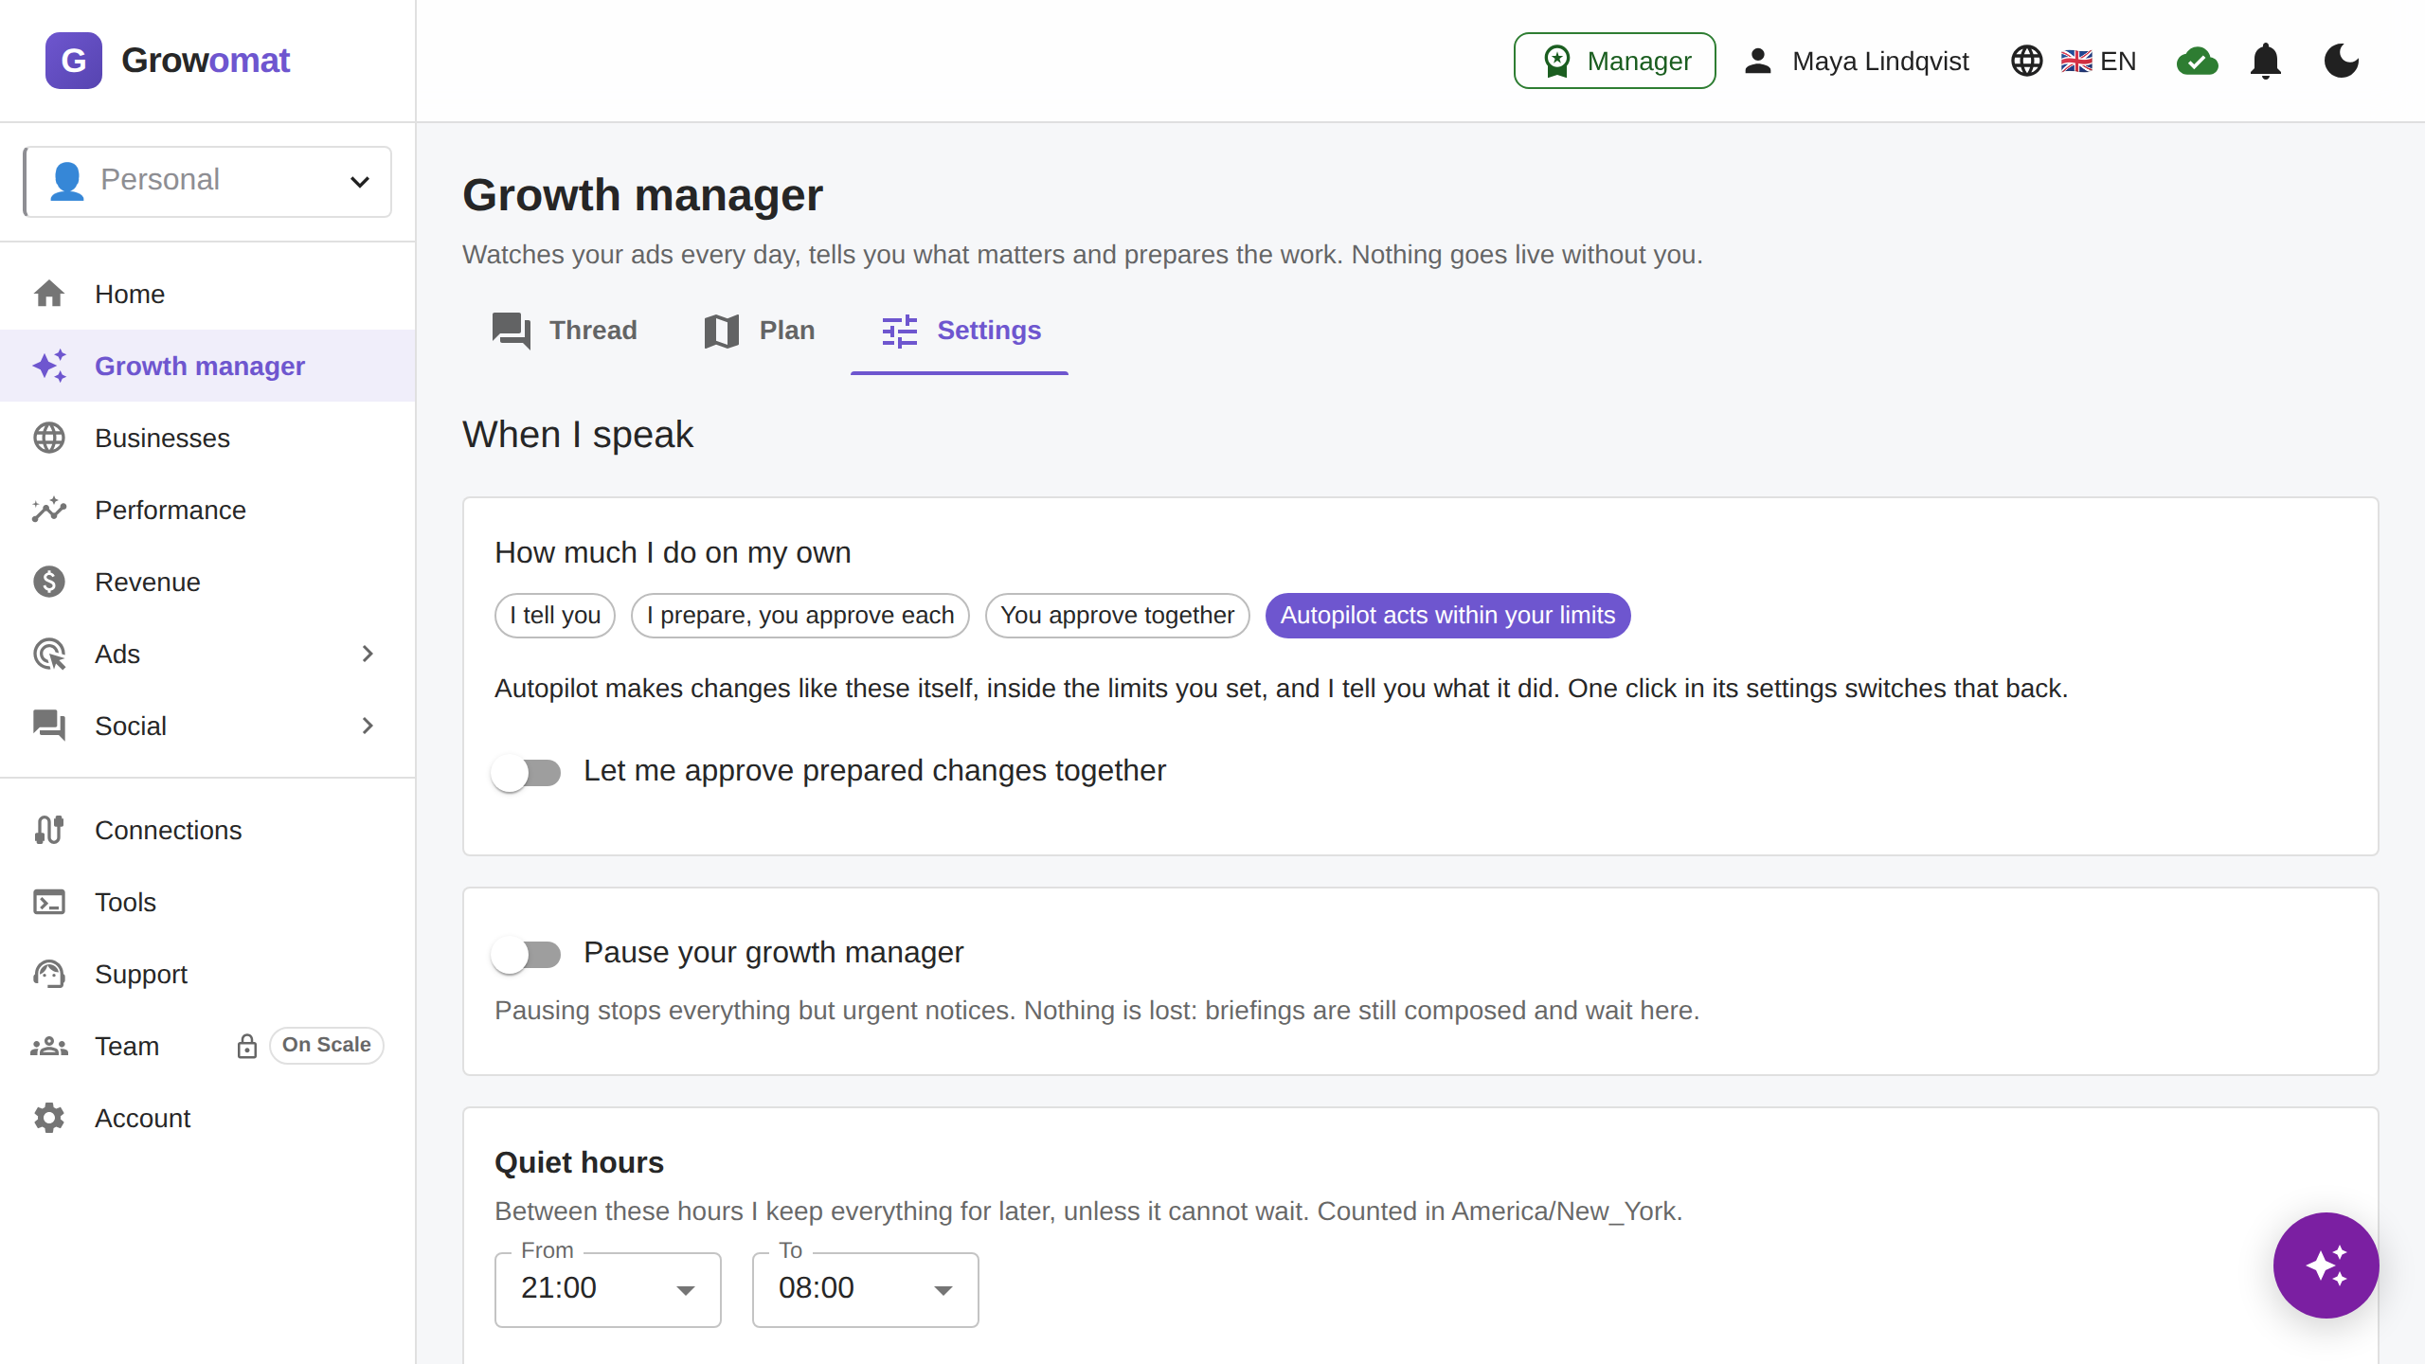The height and width of the screenshot is (1364, 2425).
Task: Switch to the Thread tab
Action: (x=564, y=331)
